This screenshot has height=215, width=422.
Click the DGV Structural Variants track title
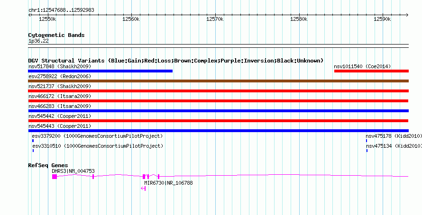coord(176,61)
